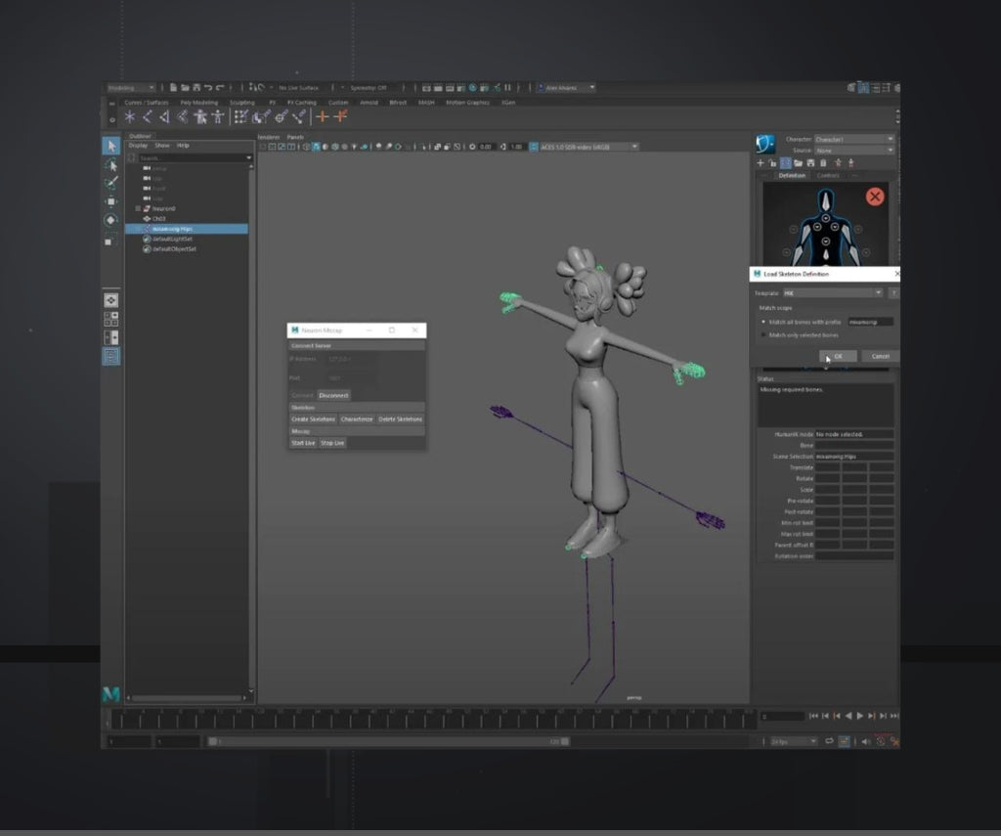The image size is (1001, 836).
Task: Click Cancel in Load Skeleton Definition
Action: pyautogui.click(x=880, y=356)
